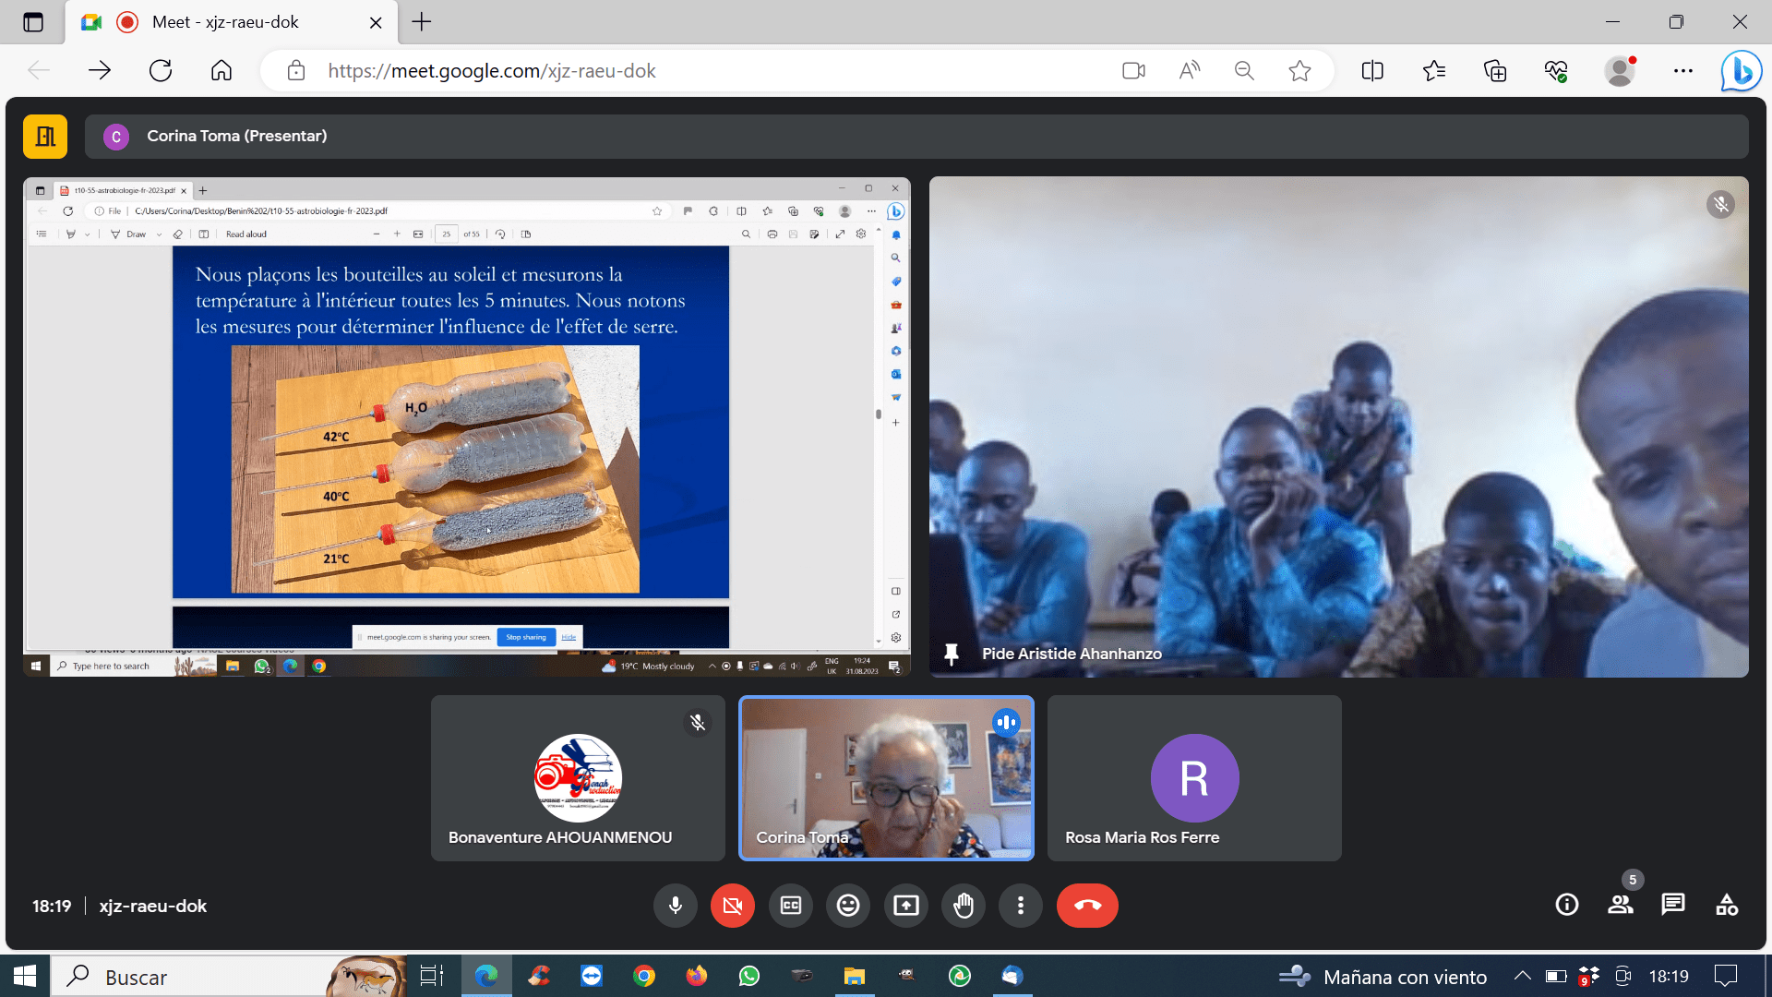Image resolution: width=1772 pixels, height=997 pixels.
Task: Unpin Pide Aristide Ahanhanzo using pin icon
Action: (952, 655)
